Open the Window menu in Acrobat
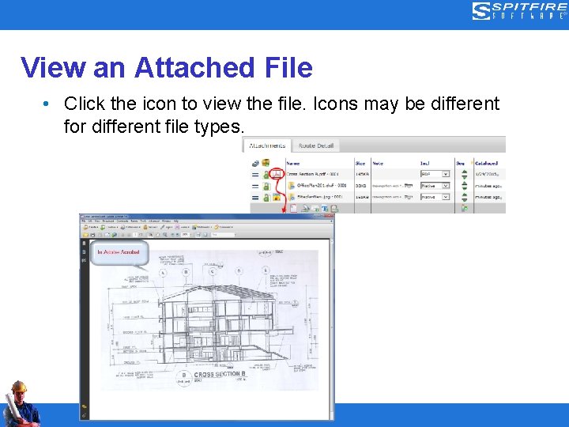 point(166,221)
